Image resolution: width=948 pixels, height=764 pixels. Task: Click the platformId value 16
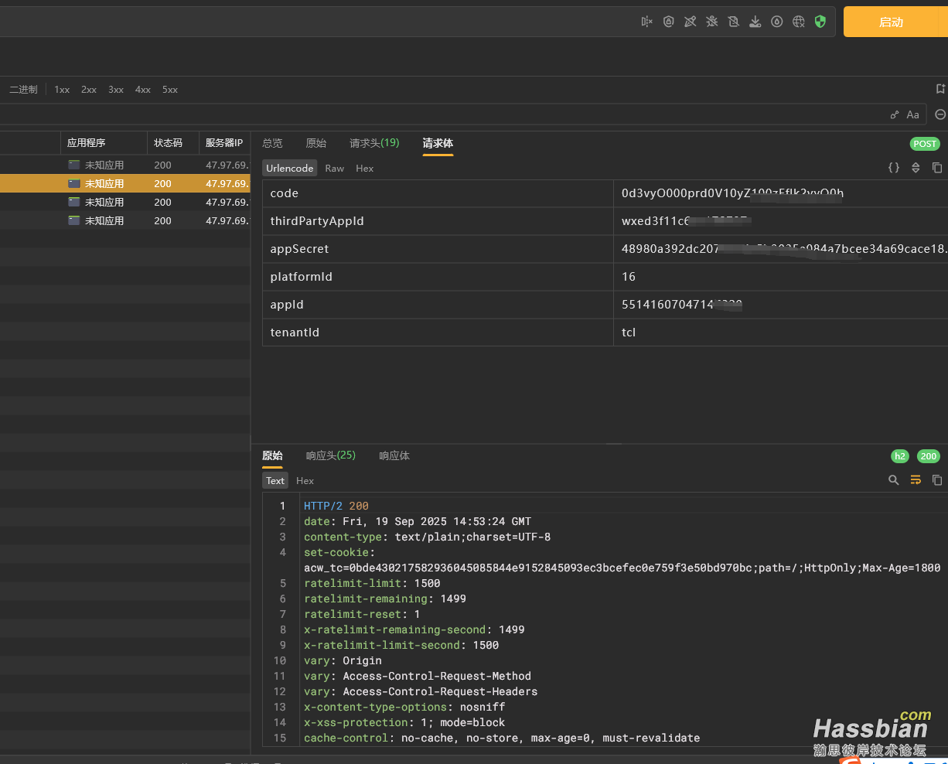click(629, 277)
